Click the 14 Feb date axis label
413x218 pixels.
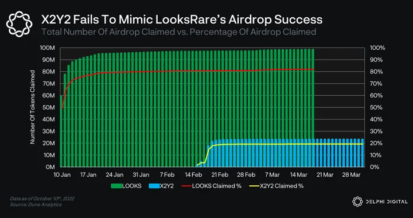[x=195, y=174]
